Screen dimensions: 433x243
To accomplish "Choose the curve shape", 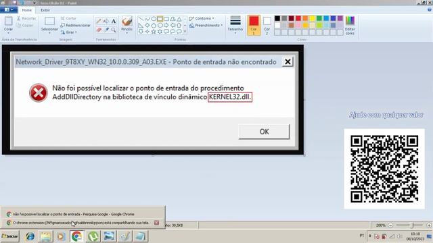I will point(147,19).
